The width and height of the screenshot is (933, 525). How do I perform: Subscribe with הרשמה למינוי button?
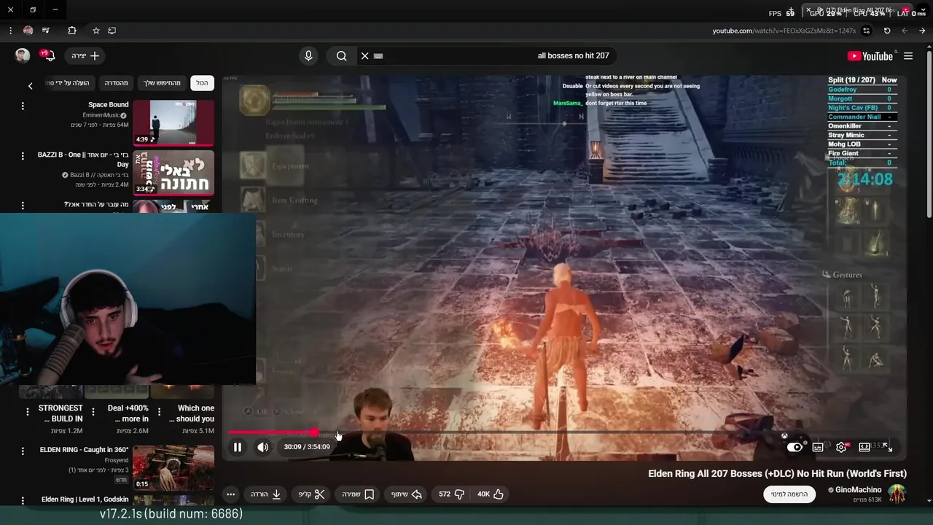click(789, 494)
